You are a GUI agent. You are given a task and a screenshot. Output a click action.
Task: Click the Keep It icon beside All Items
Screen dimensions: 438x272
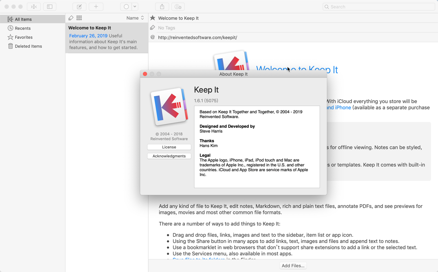(x=10, y=19)
